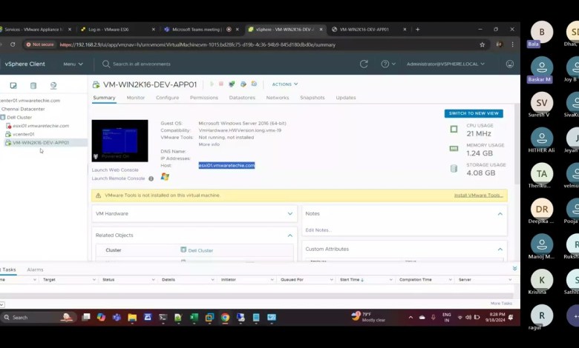This screenshot has height=348, width=579.
Task: Open the Chrome three-dot menu
Action: [x=512, y=44]
